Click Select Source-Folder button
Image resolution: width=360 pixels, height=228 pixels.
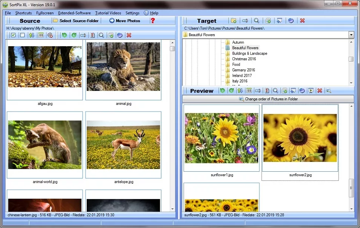click(x=76, y=21)
